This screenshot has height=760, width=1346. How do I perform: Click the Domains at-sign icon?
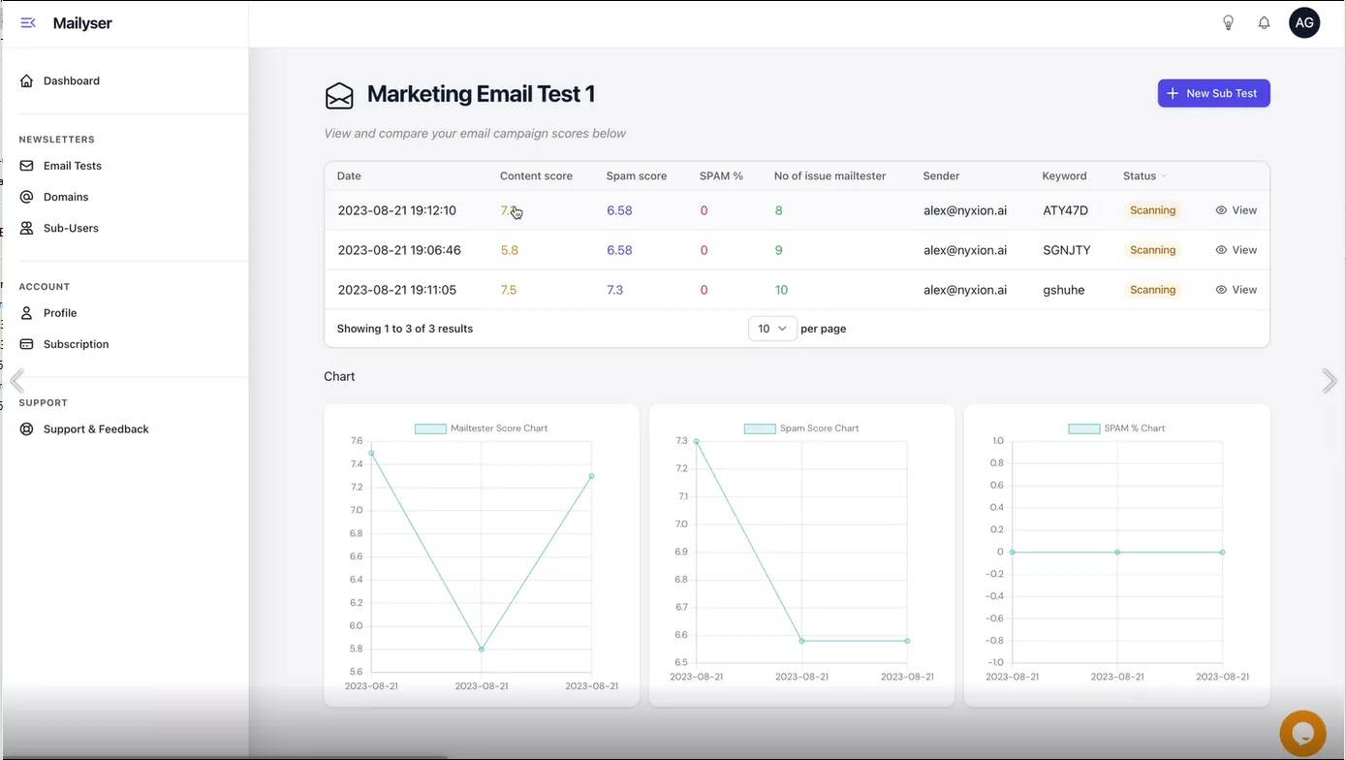point(27,197)
